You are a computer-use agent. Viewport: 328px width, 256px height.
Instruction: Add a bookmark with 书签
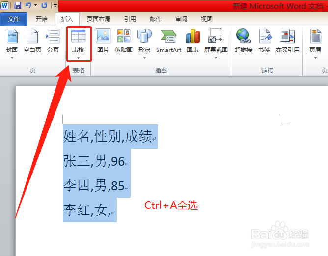click(264, 41)
